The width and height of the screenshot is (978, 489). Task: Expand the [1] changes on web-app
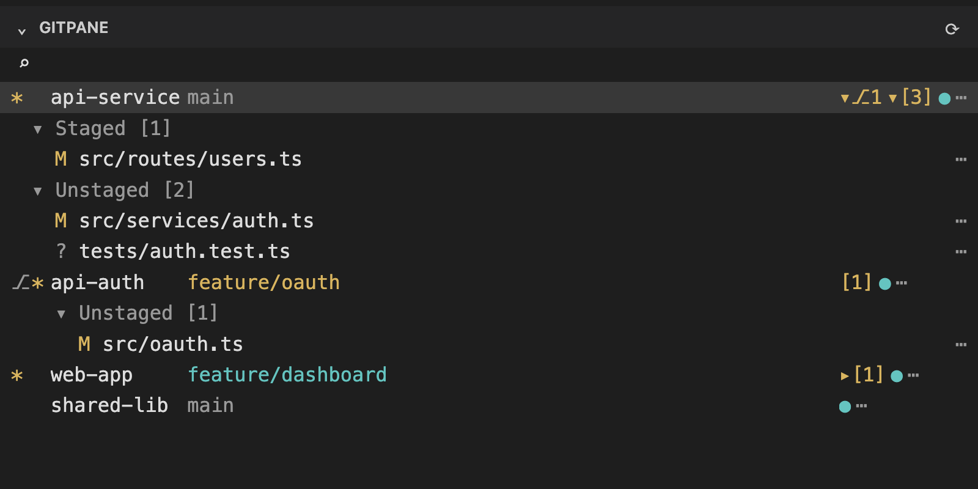862,375
